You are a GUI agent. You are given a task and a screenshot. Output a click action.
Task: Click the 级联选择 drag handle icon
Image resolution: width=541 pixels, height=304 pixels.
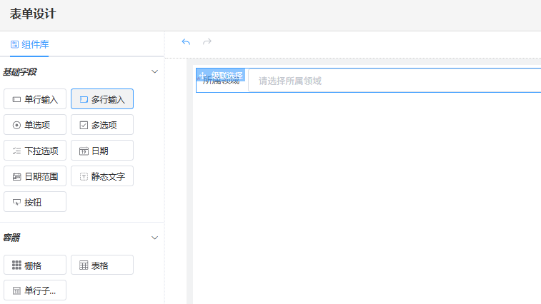(x=203, y=75)
